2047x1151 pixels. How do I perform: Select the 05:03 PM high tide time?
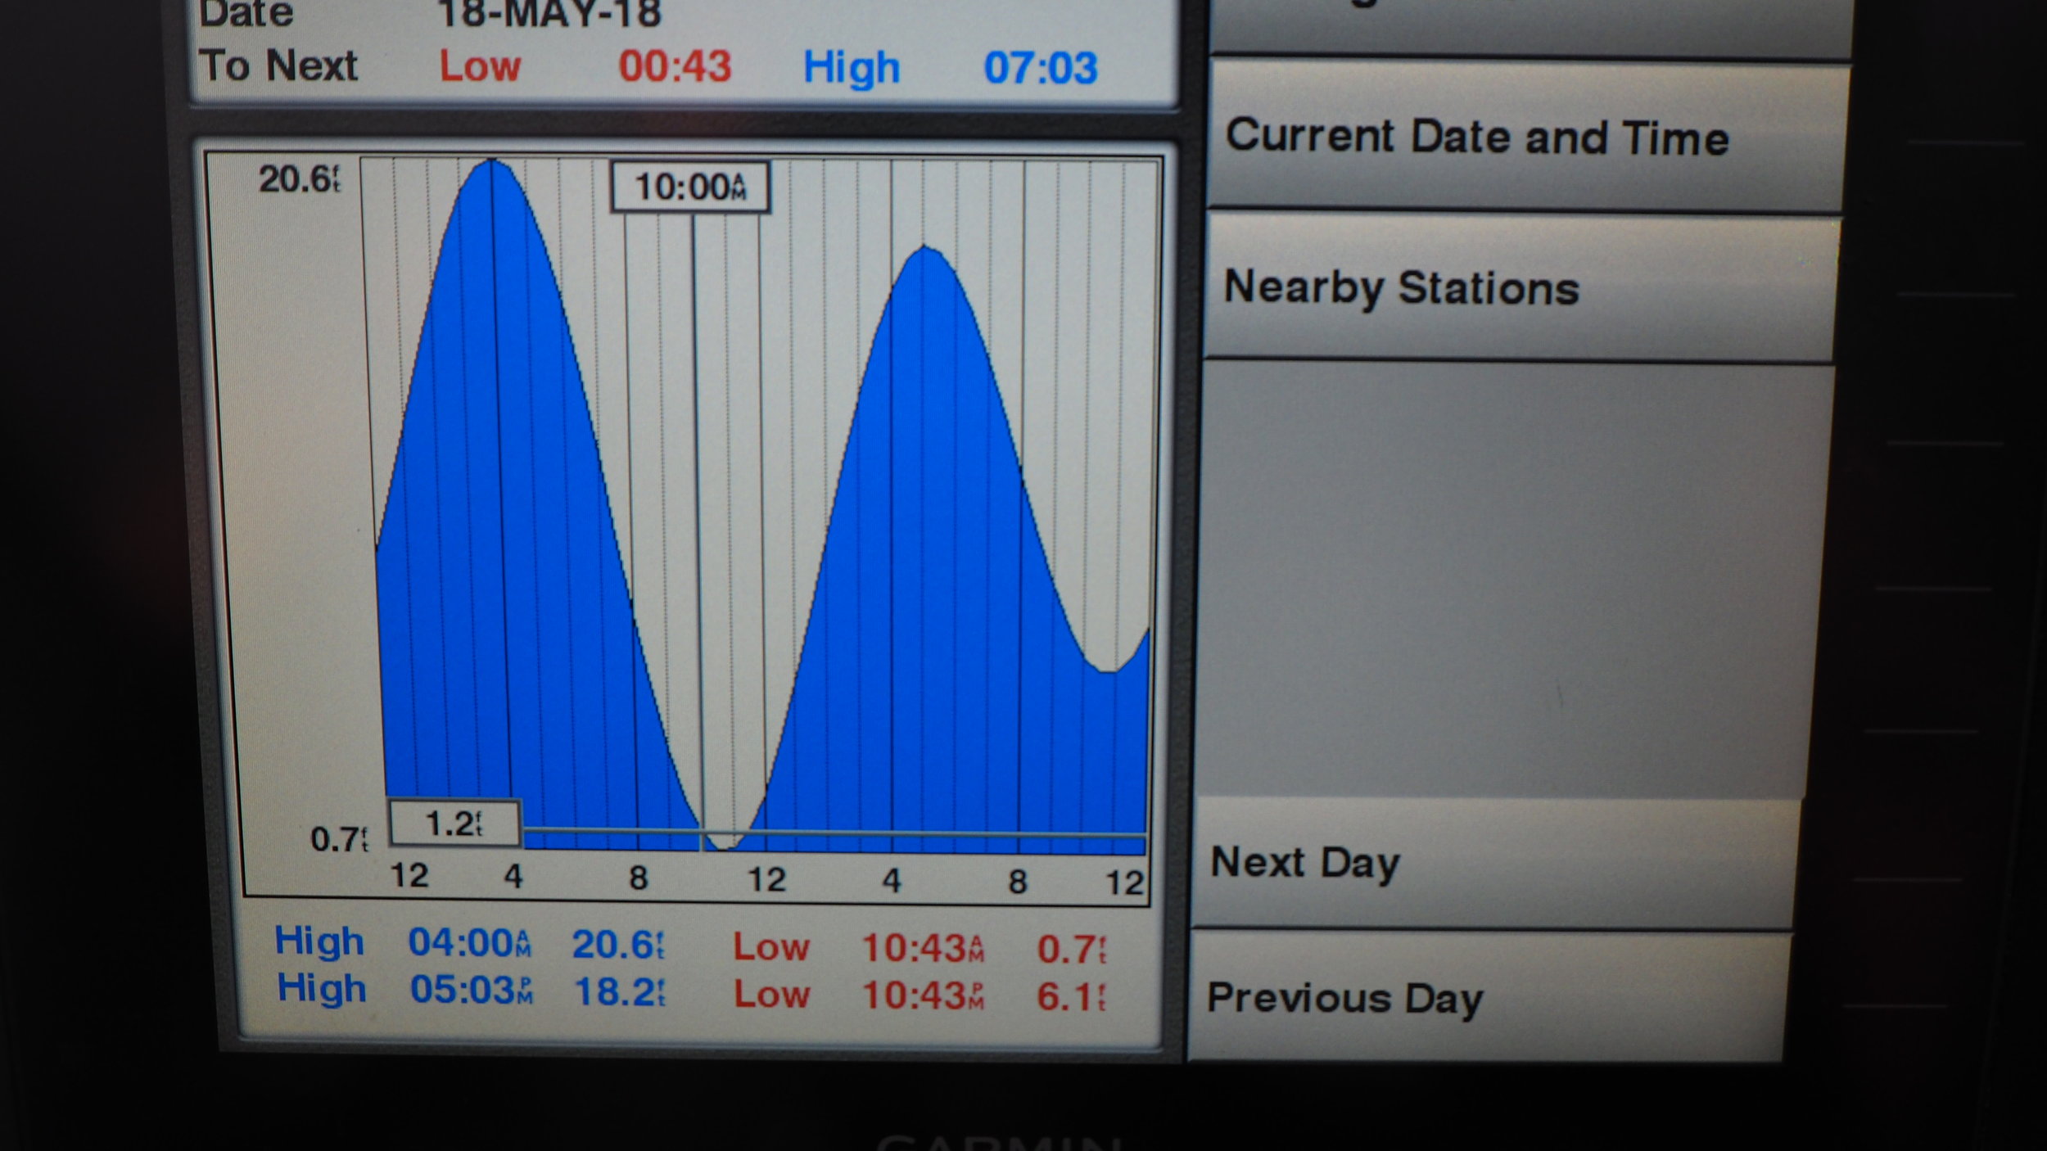tap(472, 990)
